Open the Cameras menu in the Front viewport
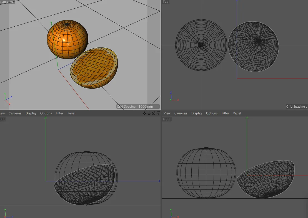 click(181, 113)
